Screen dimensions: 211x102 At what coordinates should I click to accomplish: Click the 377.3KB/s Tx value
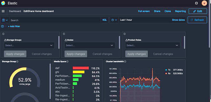pyautogui.click(x=178, y=70)
